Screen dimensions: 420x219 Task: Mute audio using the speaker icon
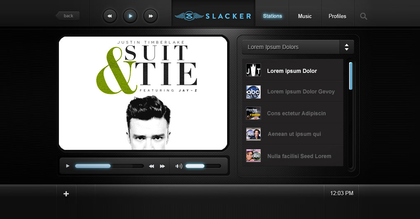[x=178, y=166]
